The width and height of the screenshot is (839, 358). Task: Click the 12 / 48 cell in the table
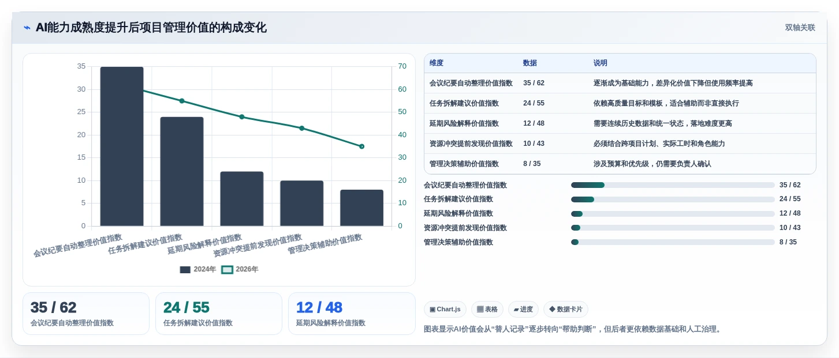coord(534,123)
